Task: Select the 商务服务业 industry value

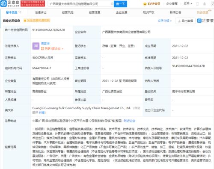Action: (x=39, y=92)
